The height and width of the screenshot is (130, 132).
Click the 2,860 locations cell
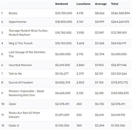(80, 65)
